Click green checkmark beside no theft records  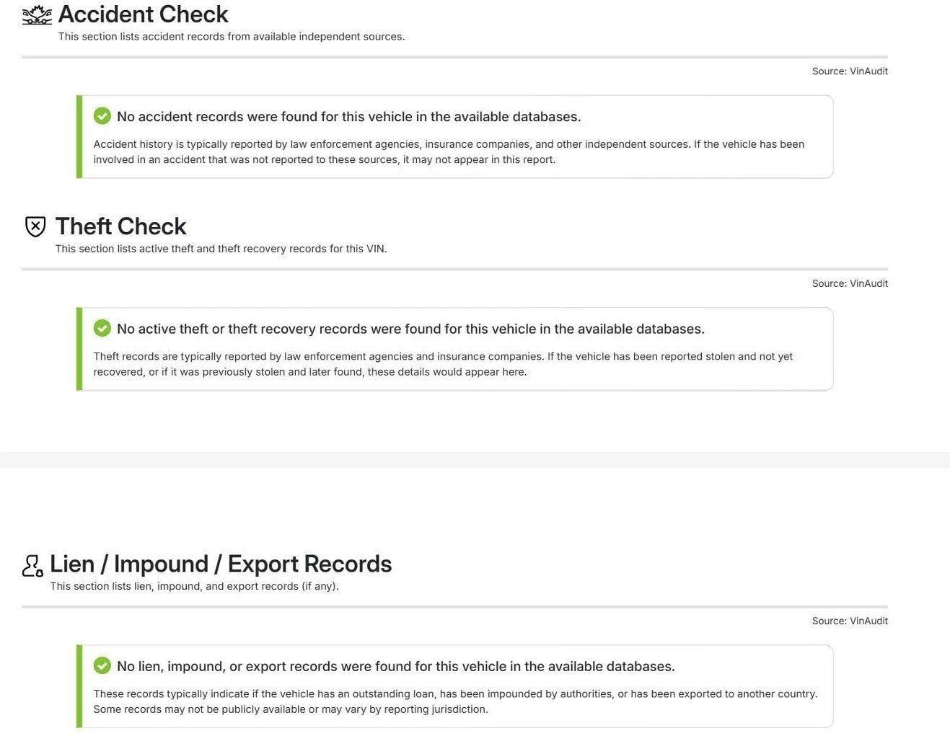click(102, 328)
